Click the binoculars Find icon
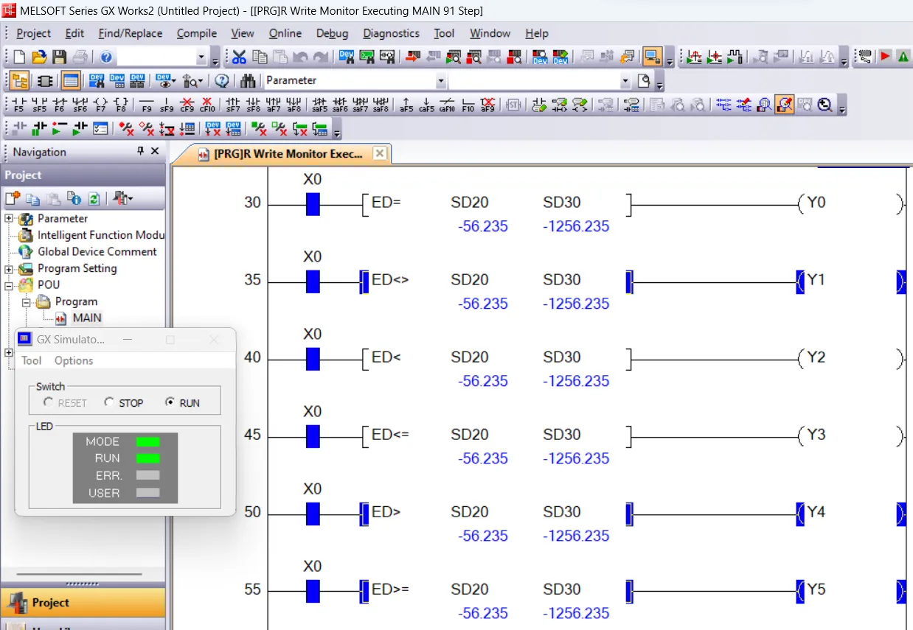This screenshot has height=630, width=913. tap(248, 81)
